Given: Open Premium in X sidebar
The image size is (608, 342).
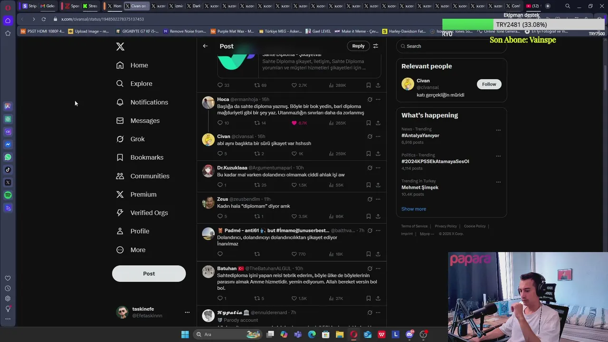Looking at the screenshot, I should [137, 194].
